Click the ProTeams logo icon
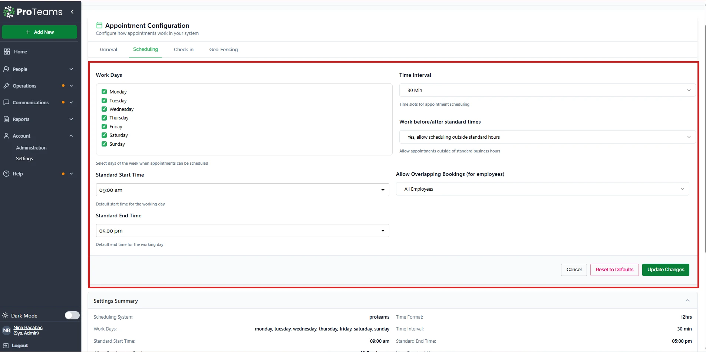 pos(9,12)
